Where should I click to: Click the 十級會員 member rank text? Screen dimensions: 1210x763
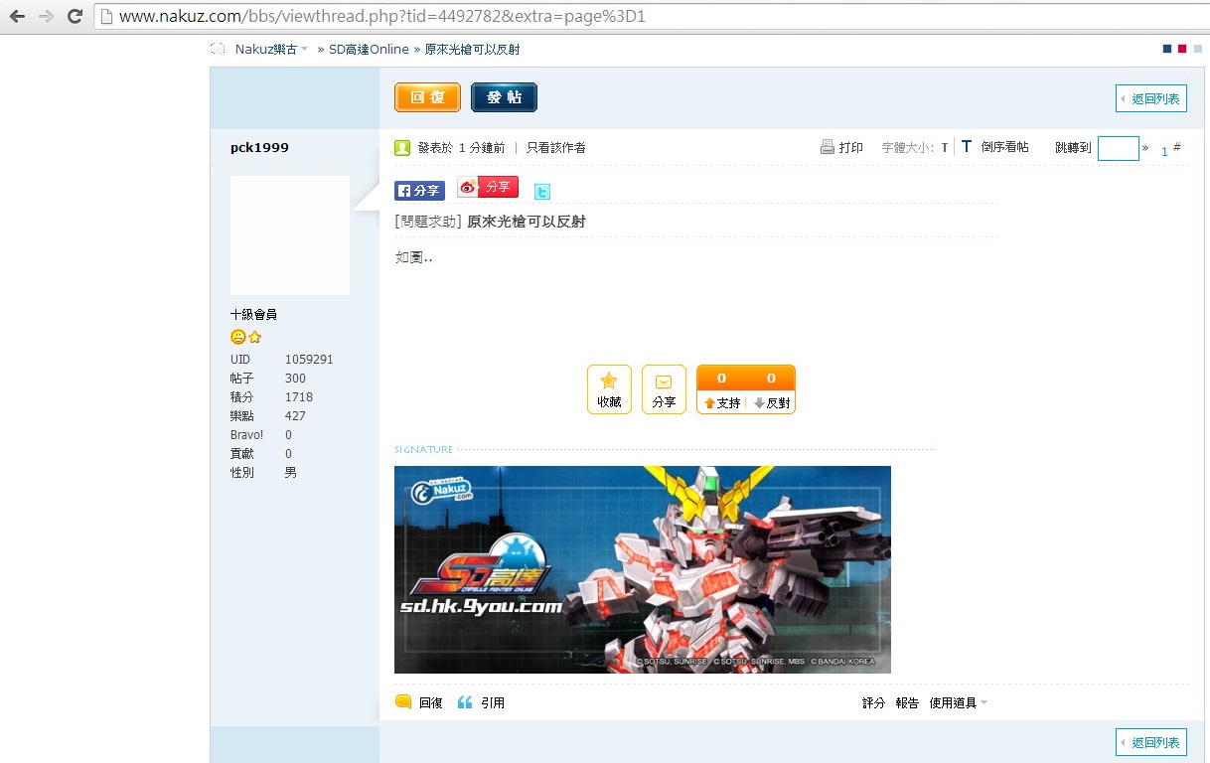[x=253, y=314]
